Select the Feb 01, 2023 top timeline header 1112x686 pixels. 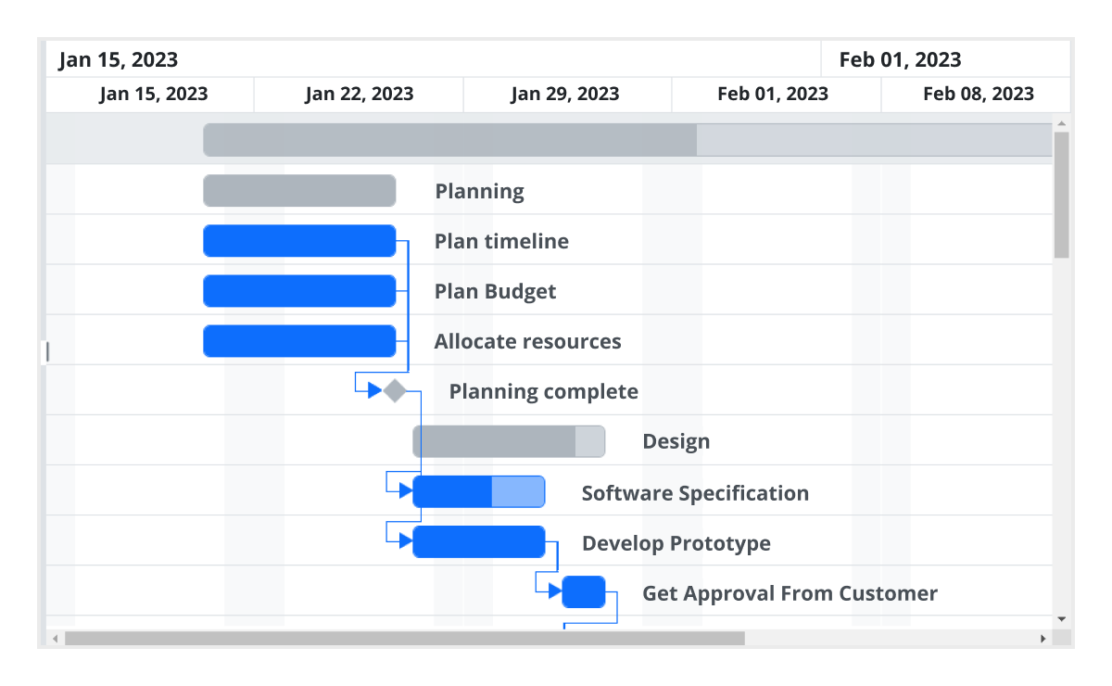click(x=943, y=58)
